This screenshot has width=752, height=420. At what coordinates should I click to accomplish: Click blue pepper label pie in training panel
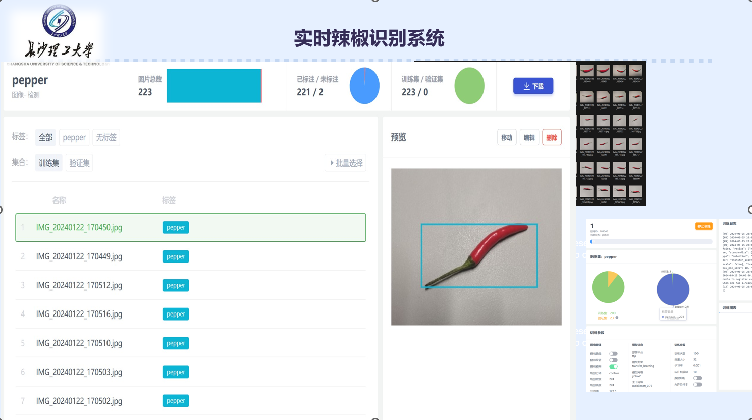(673, 289)
